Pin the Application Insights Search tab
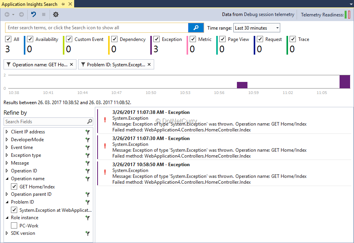 63,4
